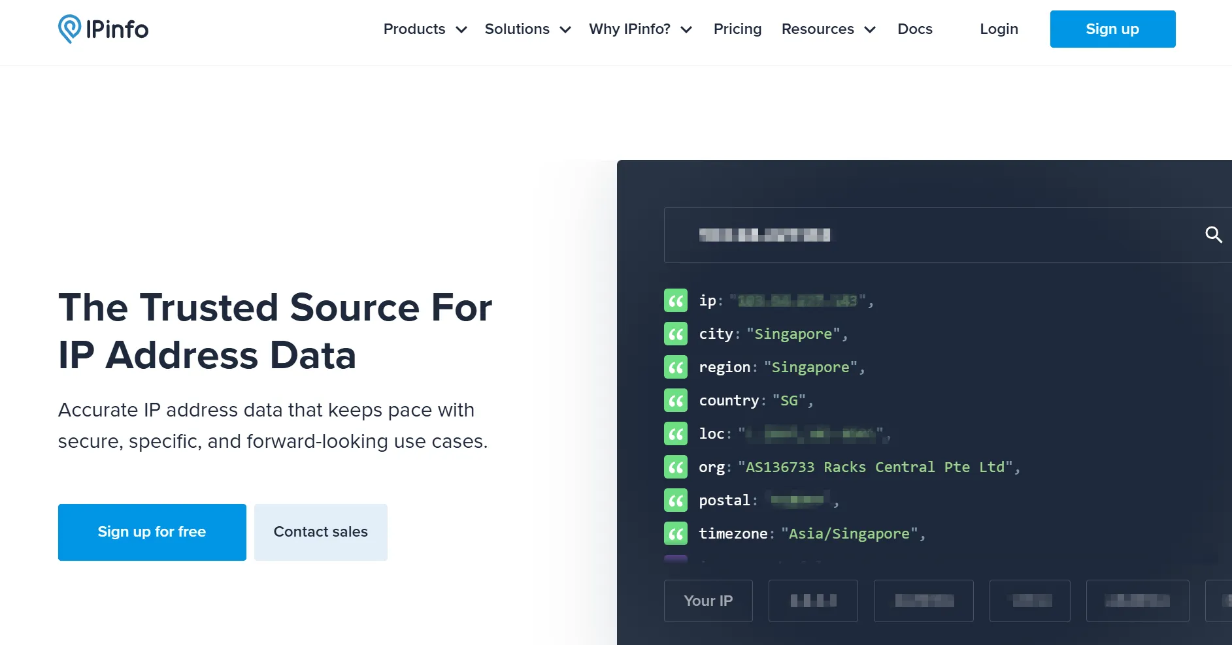The image size is (1232, 645).
Task: Click the quote icon beside region
Action: [x=676, y=367]
